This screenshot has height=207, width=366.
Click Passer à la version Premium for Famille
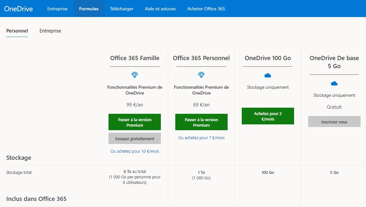click(135, 122)
